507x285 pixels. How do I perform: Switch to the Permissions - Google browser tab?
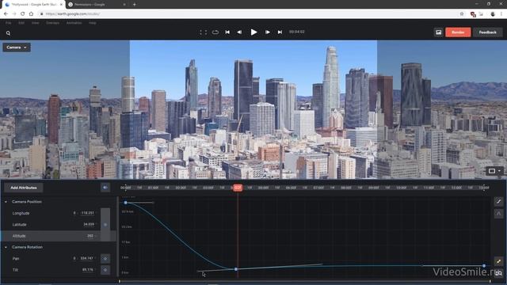coord(97,5)
